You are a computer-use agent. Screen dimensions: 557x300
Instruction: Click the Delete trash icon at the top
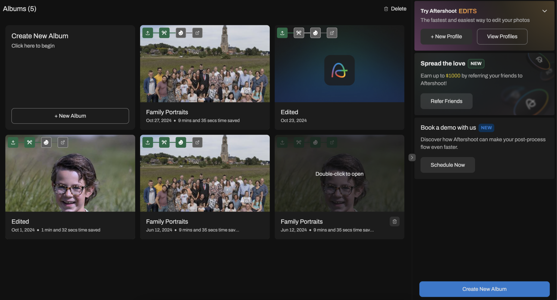[x=386, y=8]
